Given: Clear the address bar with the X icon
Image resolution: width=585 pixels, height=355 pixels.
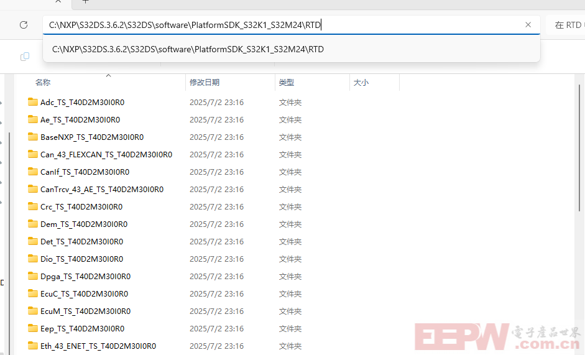Looking at the screenshot, I should click(528, 25).
